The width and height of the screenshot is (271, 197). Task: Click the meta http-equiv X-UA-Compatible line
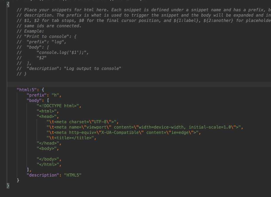click(124, 132)
